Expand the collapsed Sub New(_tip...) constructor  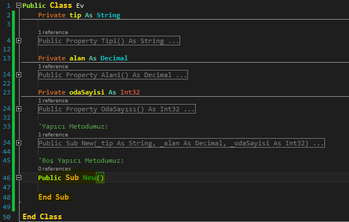point(18,143)
